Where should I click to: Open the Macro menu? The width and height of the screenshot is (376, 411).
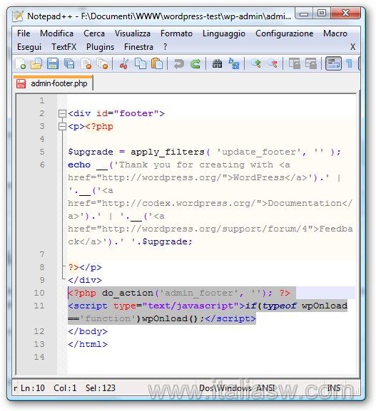(335, 33)
